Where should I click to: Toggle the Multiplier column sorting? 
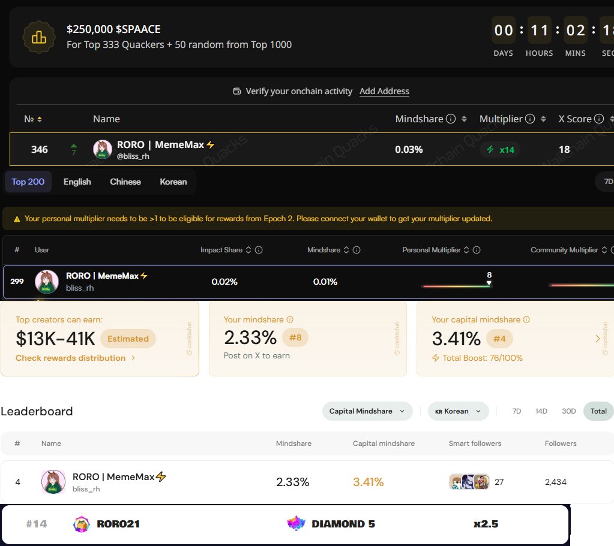(x=543, y=119)
